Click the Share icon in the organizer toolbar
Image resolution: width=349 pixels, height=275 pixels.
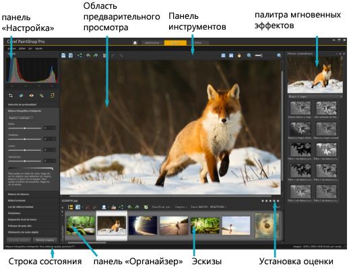click(x=121, y=207)
